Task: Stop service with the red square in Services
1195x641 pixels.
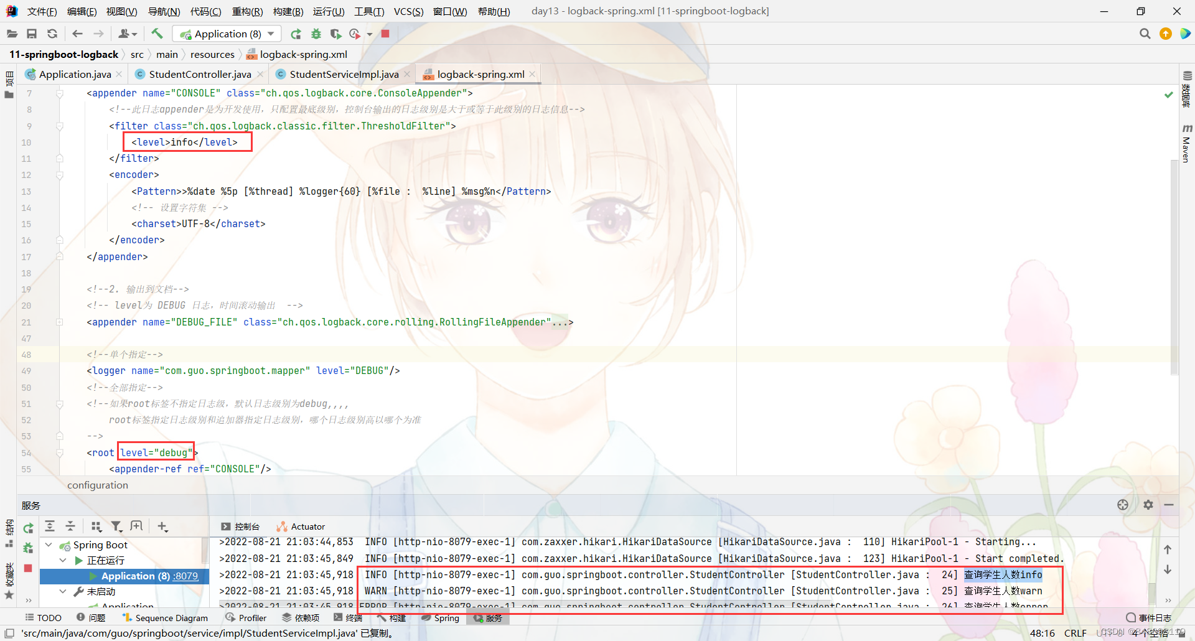Action: tap(28, 568)
